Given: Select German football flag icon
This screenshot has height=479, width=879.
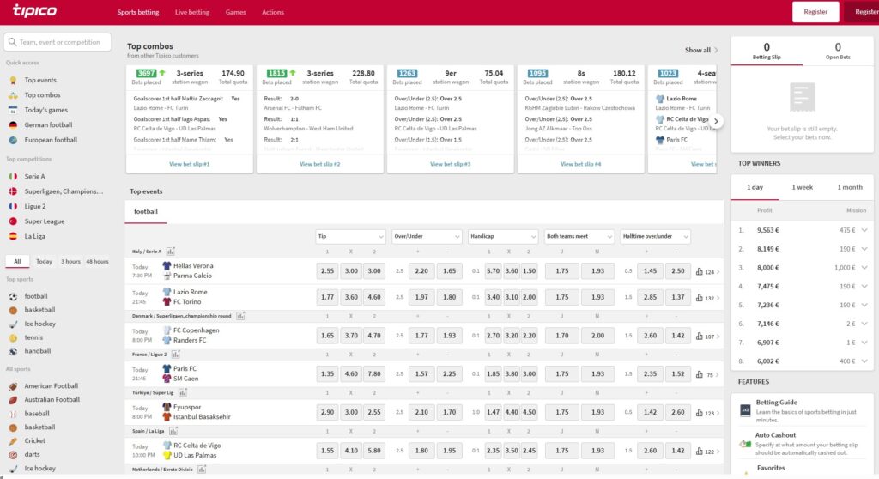Looking at the screenshot, I should pos(13,125).
